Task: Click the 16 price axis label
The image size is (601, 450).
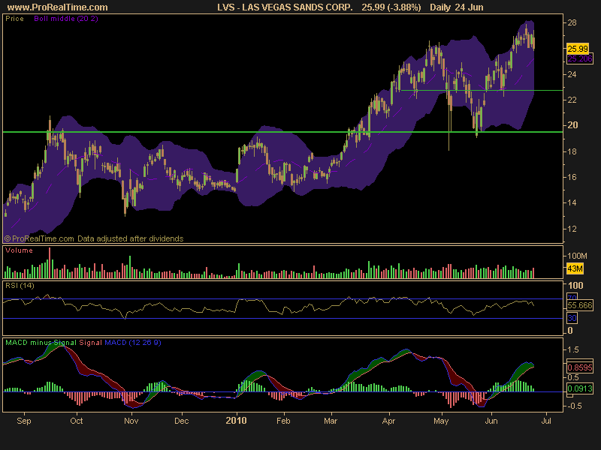Action: (572, 177)
